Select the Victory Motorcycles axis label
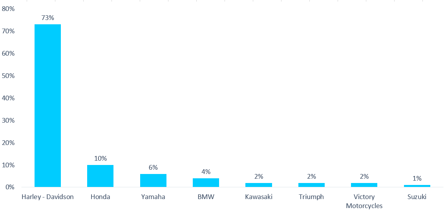The width and height of the screenshot is (446, 212). click(364, 201)
